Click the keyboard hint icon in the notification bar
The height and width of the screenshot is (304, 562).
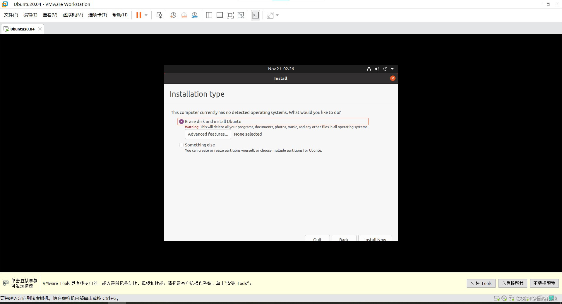point(6,283)
